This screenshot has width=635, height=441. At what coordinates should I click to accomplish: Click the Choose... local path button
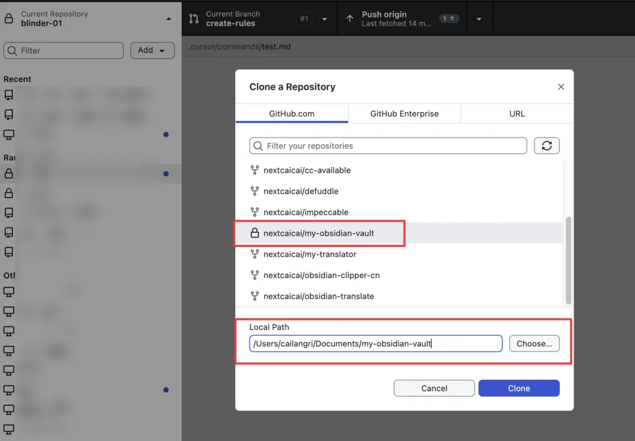click(x=534, y=343)
